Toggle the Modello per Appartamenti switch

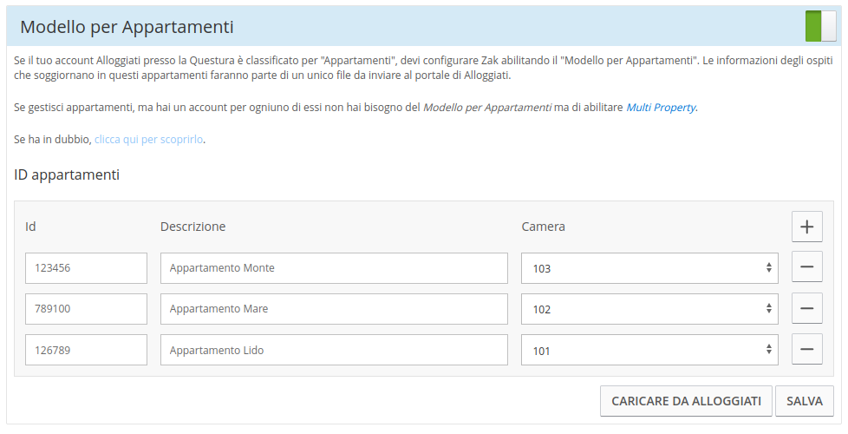coord(820,26)
